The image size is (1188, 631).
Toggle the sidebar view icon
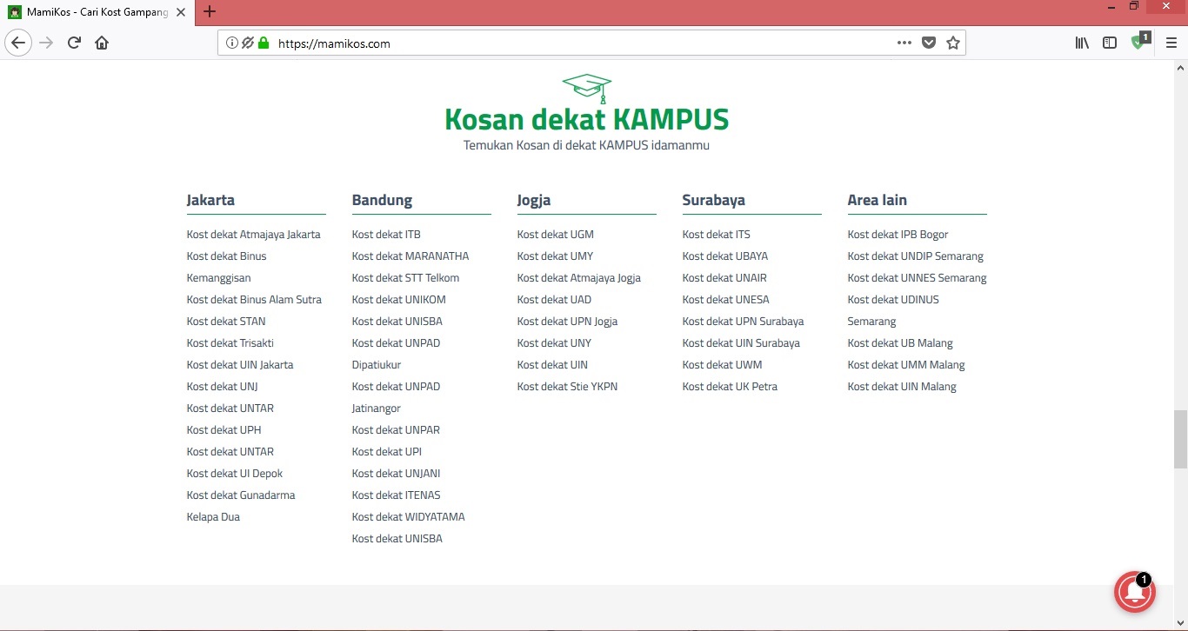click(x=1110, y=43)
